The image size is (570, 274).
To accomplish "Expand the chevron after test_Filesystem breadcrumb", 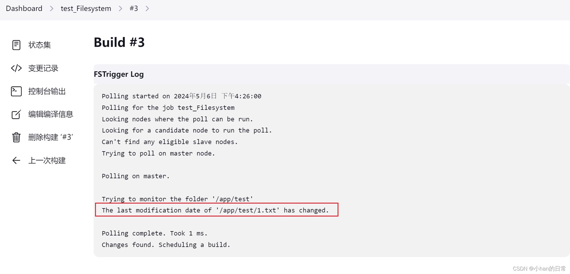I will tap(120, 8).
